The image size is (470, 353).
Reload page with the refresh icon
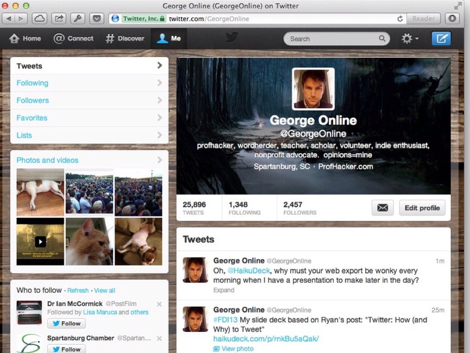click(400, 19)
